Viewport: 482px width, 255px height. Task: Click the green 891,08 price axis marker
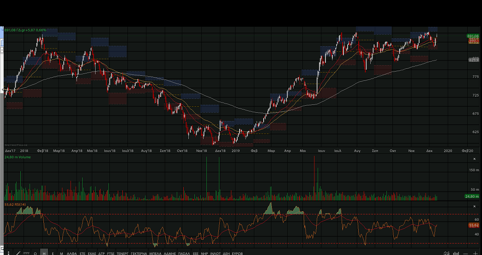pos(473,36)
